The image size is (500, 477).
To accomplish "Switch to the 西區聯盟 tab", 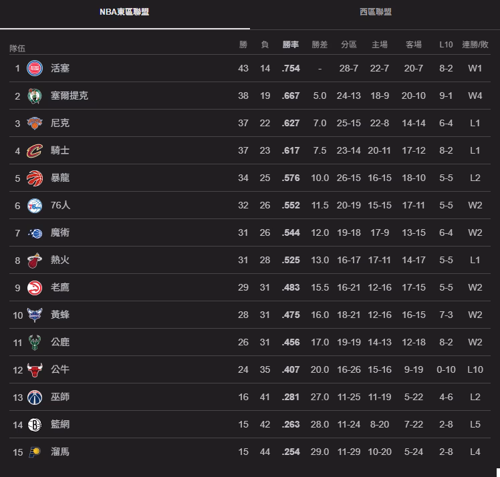I will coord(375,12).
